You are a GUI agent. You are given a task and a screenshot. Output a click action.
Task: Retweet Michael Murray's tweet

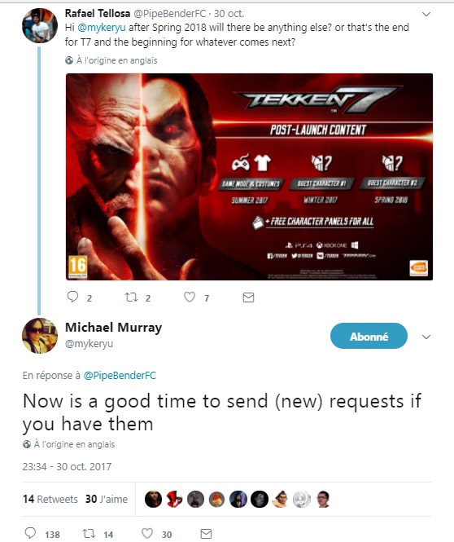[x=89, y=533]
